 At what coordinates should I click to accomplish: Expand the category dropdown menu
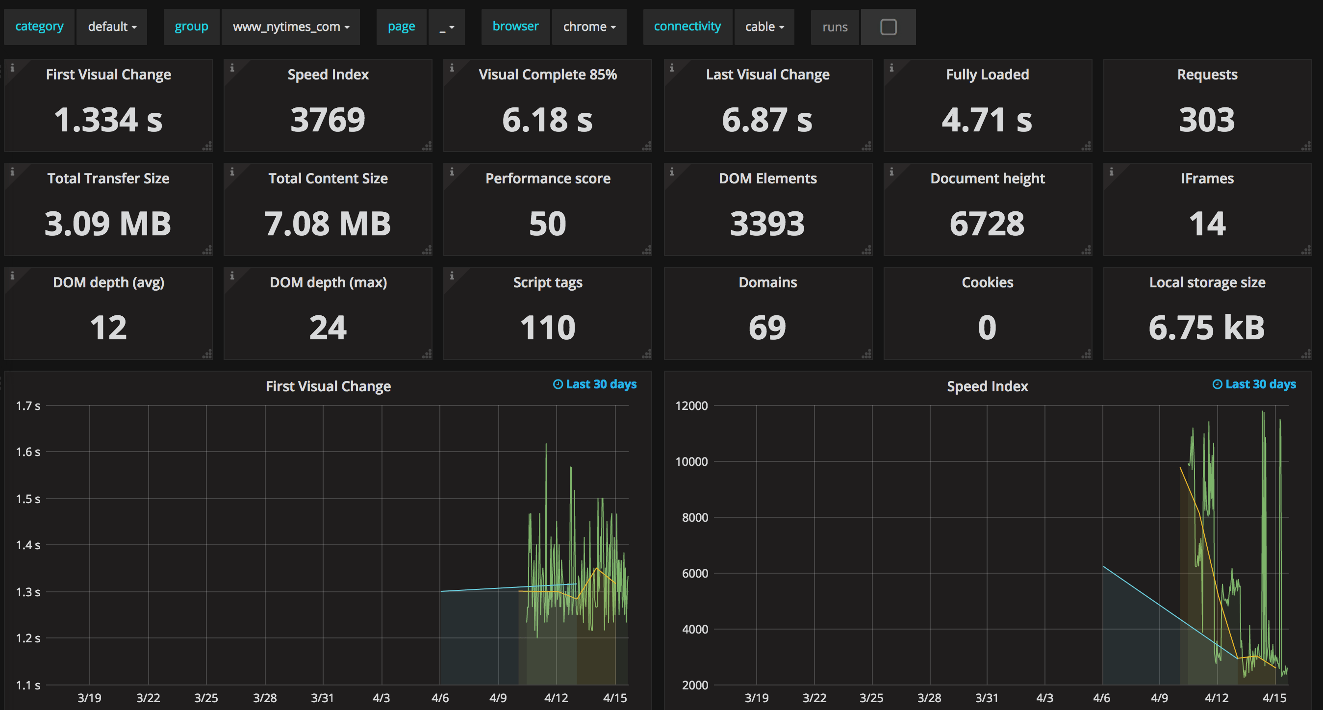110,26
